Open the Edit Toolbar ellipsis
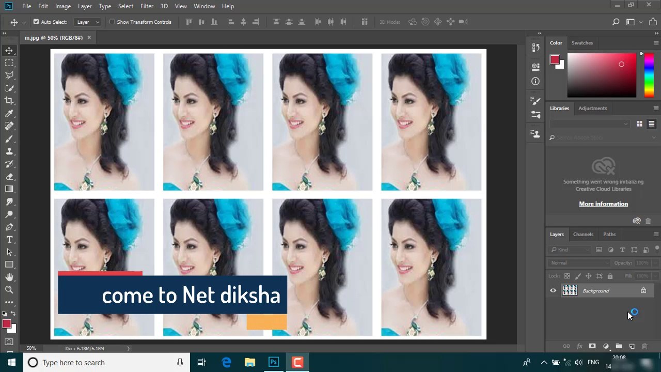The height and width of the screenshot is (372, 661). (9, 302)
